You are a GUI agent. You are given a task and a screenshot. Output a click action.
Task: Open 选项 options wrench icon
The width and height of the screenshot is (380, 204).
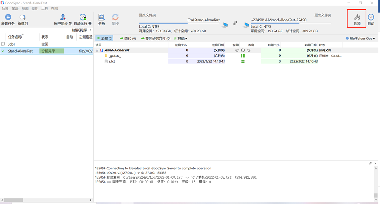point(357,17)
